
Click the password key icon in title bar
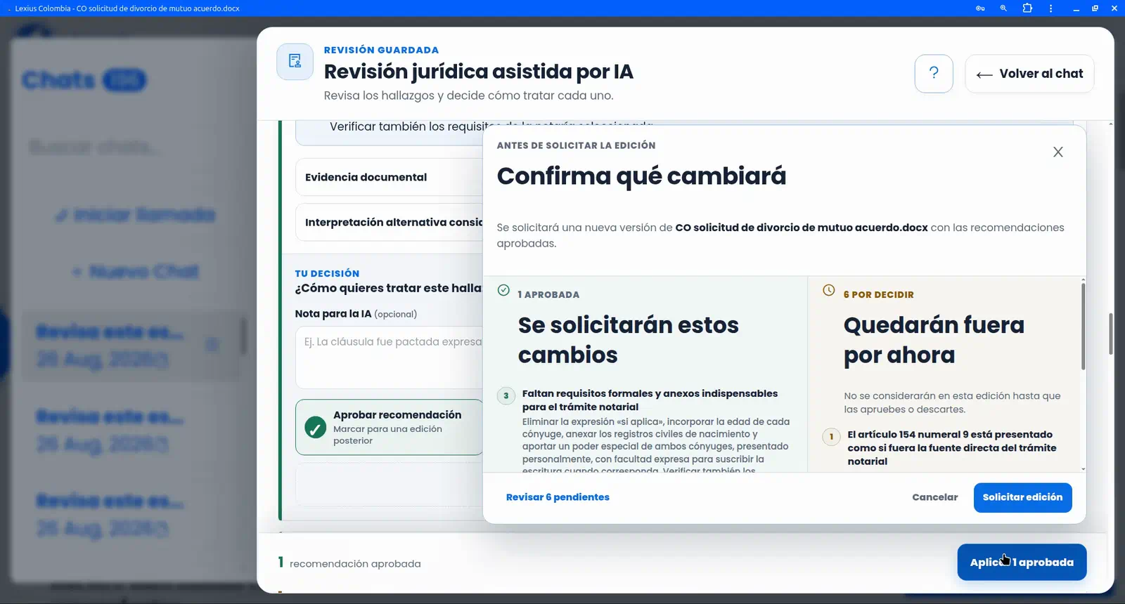click(980, 8)
